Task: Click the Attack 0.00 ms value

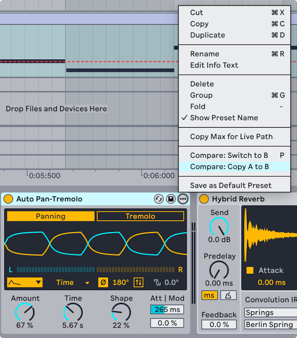Action: point(271,282)
